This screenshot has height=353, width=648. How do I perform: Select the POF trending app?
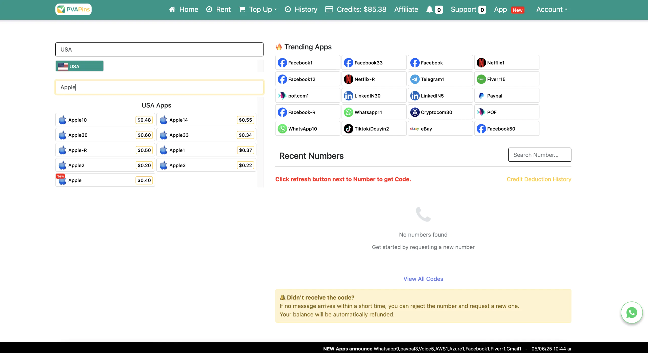tap(507, 112)
